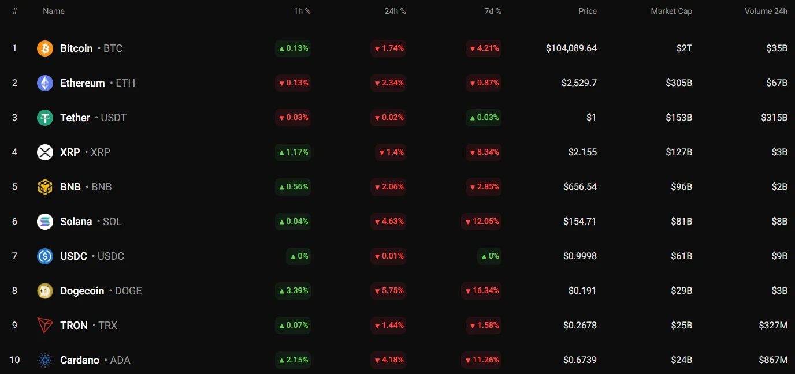Image resolution: width=795 pixels, height=374 pixels.
Task: Click the Dogecoin logo icon
Action: pyautogui.click(x=45, y=291)
